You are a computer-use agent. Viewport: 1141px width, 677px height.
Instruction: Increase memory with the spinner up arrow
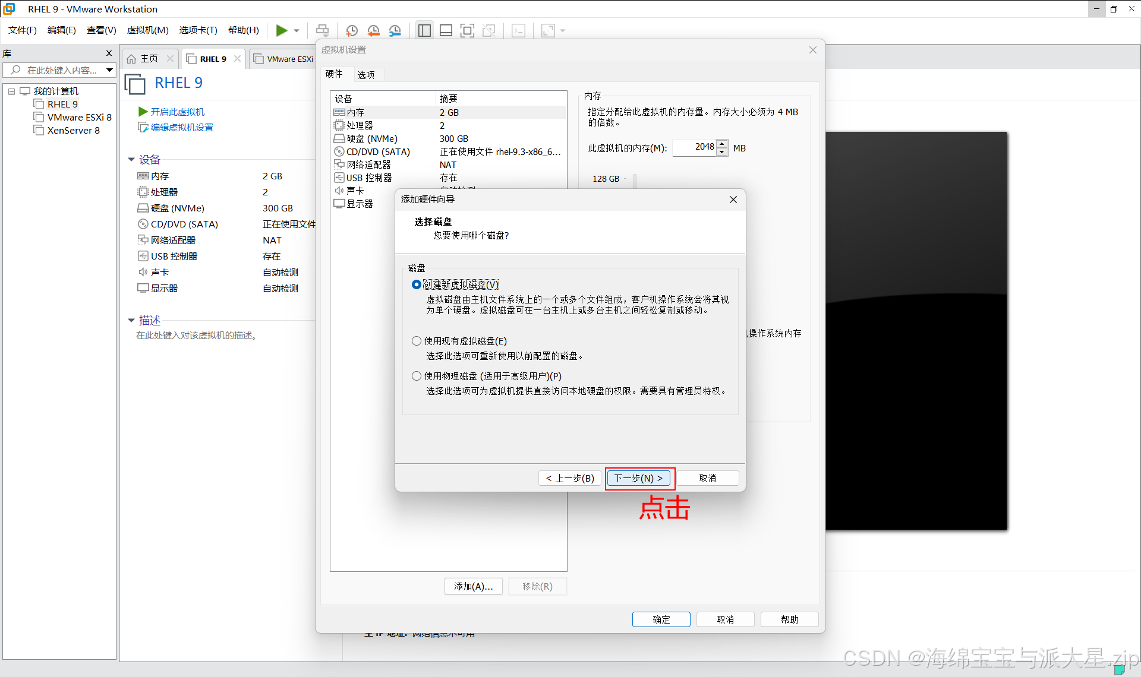tap(722, 143)
